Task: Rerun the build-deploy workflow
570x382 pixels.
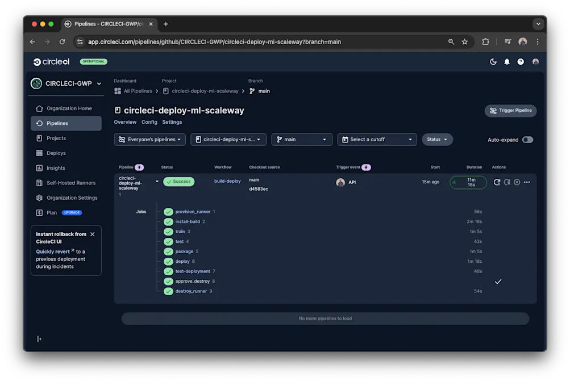Action: point(497,182)
